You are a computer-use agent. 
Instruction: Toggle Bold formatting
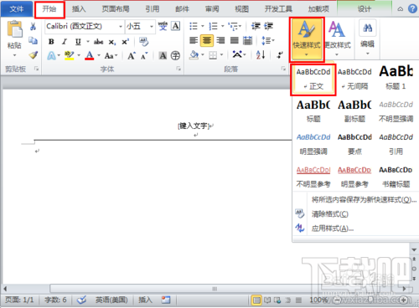click(x=51, y=42)
